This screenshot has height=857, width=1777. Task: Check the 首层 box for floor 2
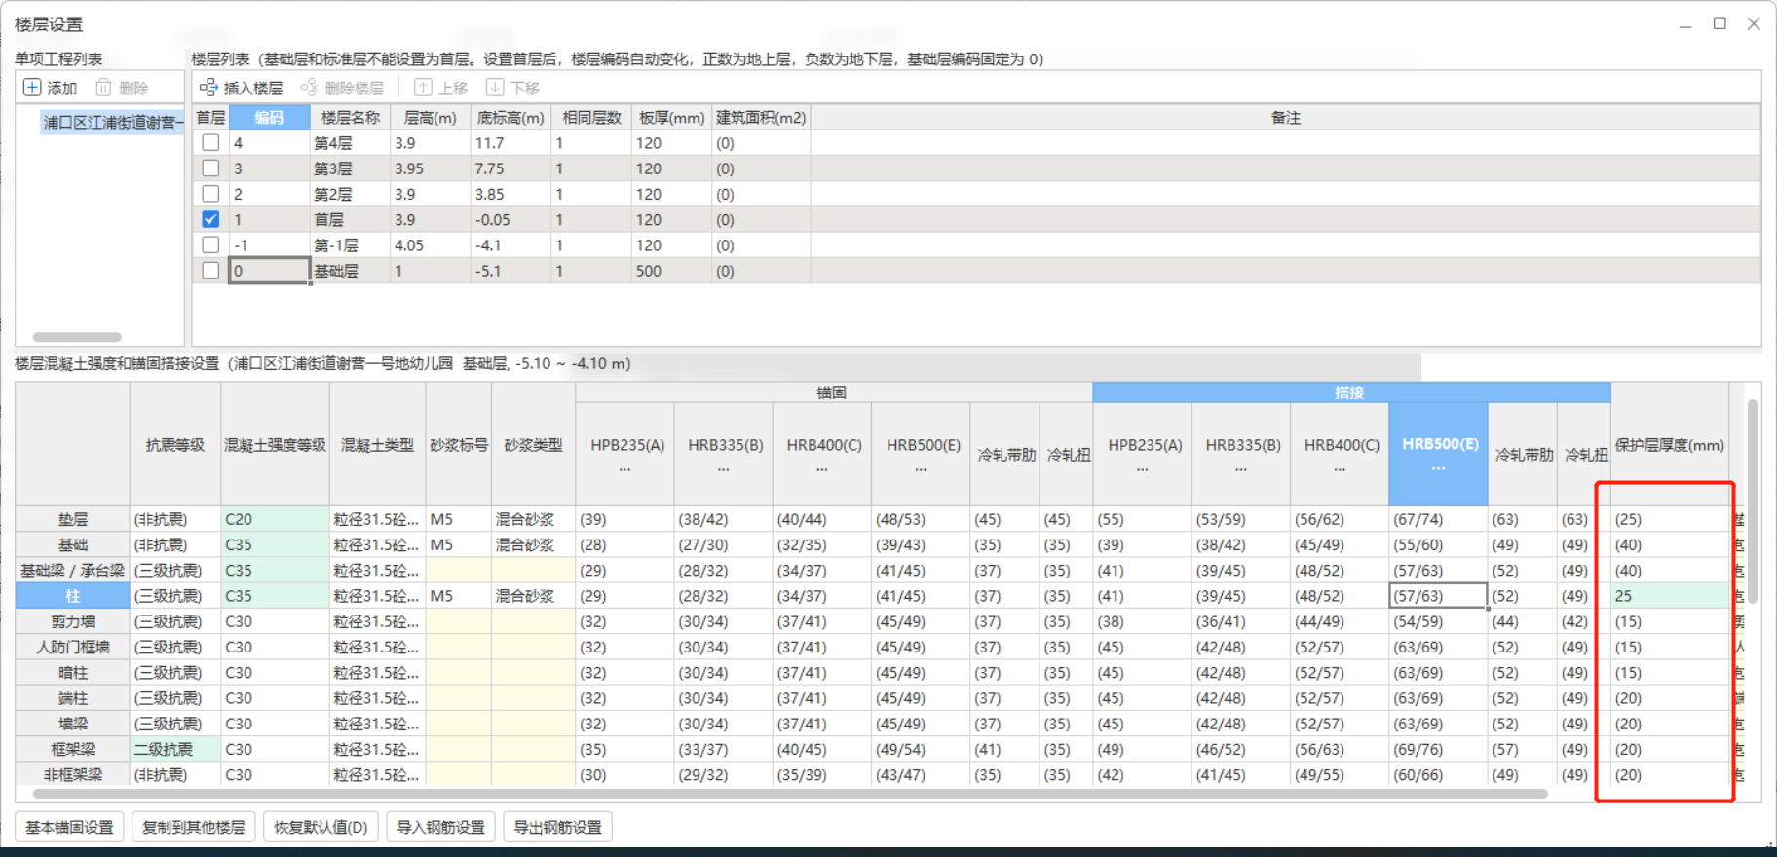pos(210,194)
